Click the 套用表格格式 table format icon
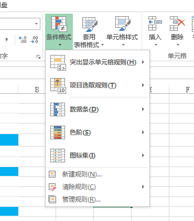This screenshot has width=194, height=221. [90, 25]
